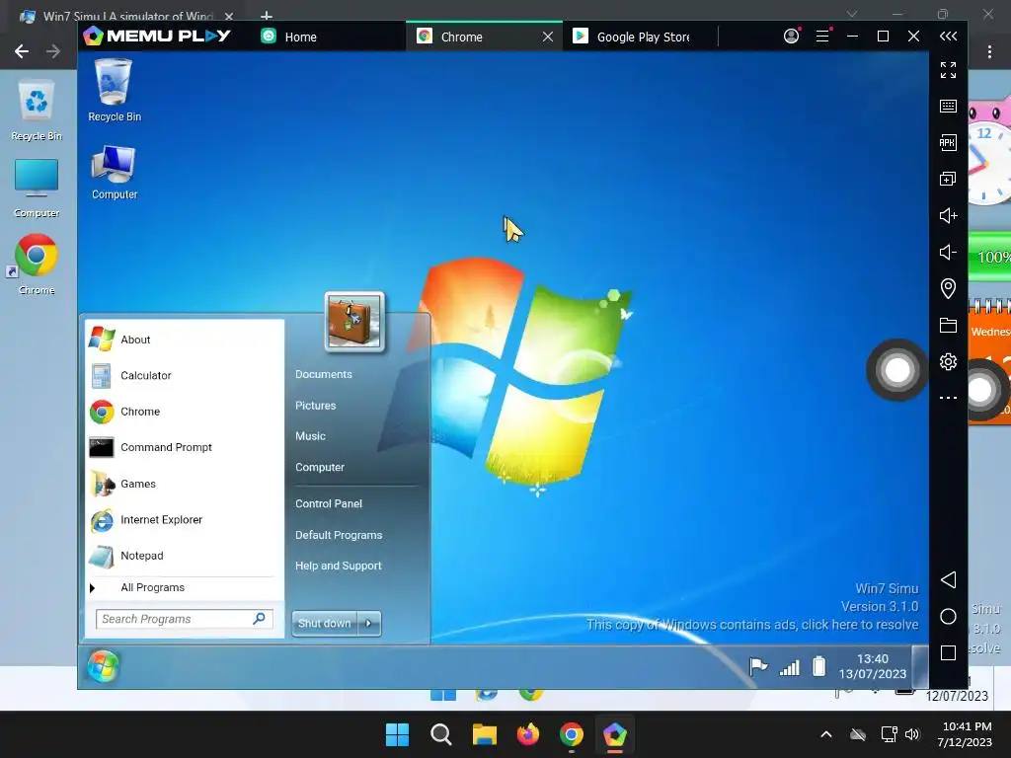Click the speaker volume icon in system tray

click(x=911, y=734)
